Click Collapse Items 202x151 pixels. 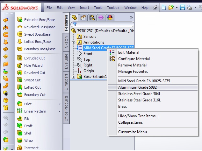tap(153, 122)
